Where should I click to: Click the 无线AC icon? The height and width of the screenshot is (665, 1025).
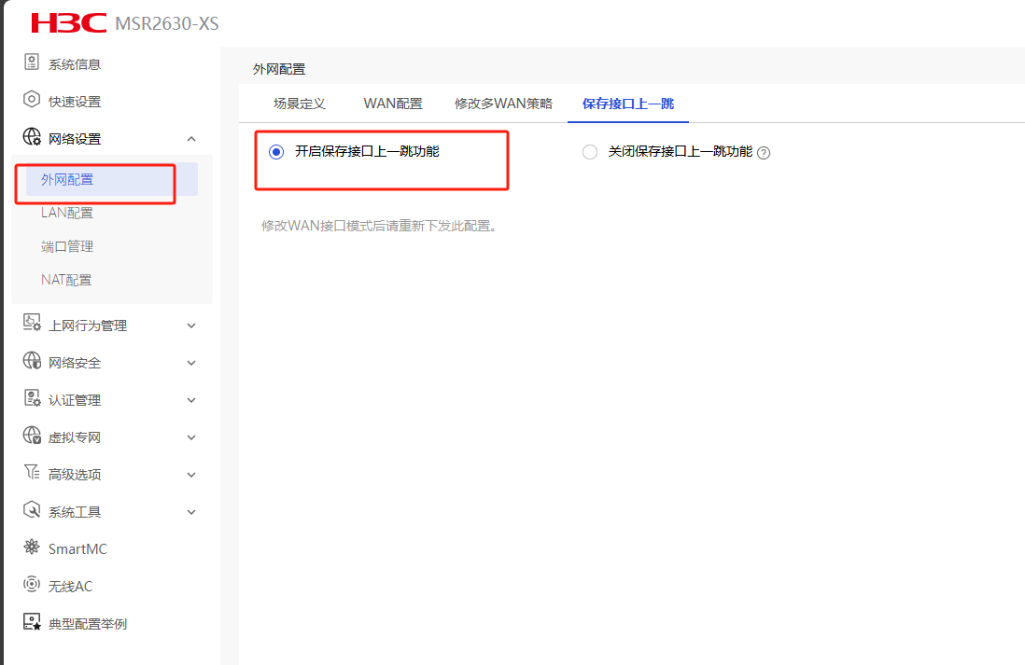pyautogui.click(x=32, y=586)
